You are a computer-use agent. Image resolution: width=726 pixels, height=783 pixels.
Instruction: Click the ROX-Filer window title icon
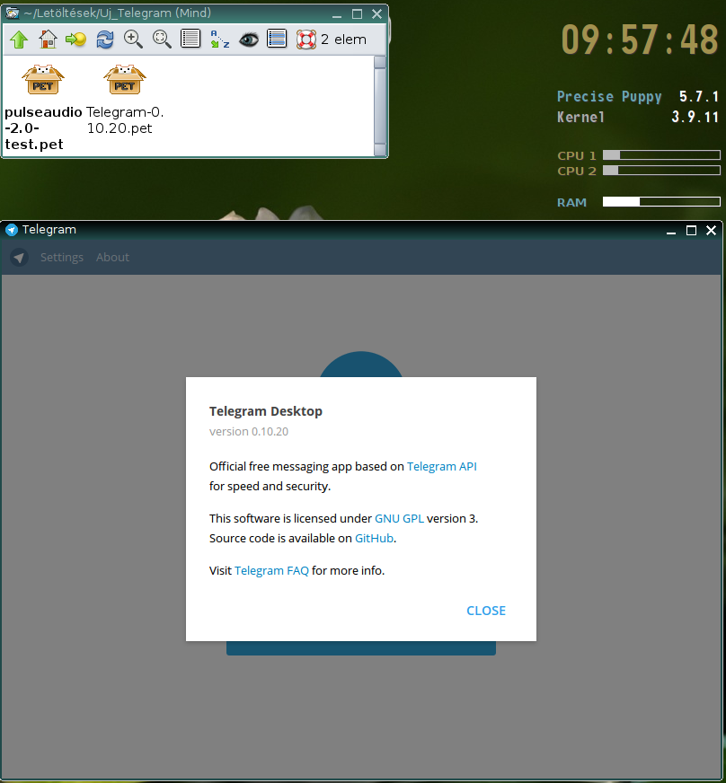13,13
